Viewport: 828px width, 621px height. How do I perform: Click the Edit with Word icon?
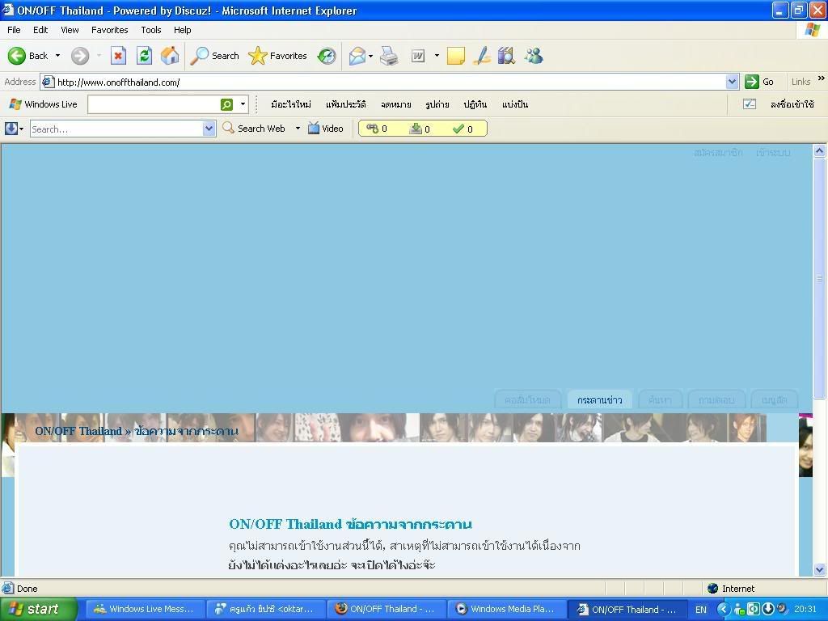[x=418, y=56]
